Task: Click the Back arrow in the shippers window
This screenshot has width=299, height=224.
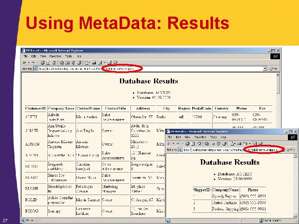Action: 169,144
